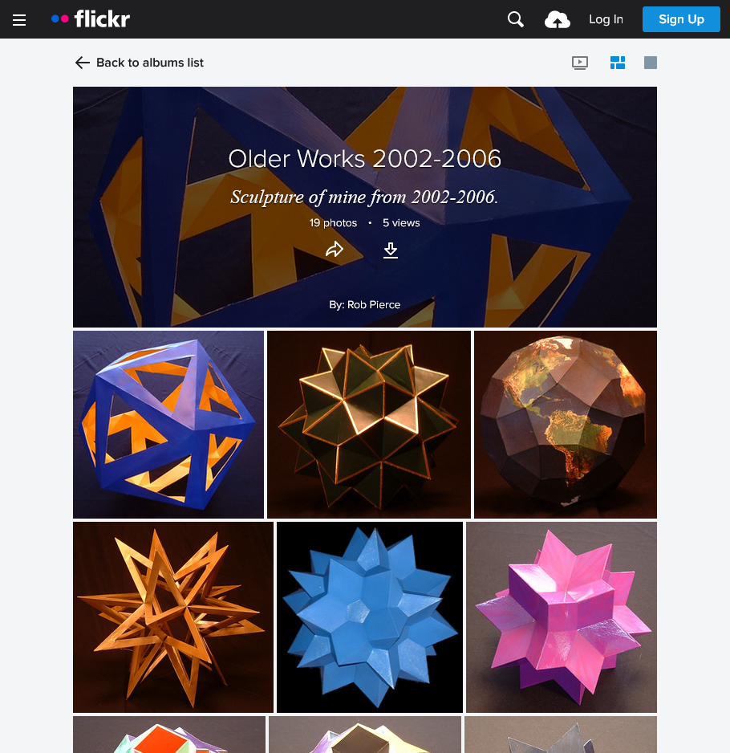
Task: Click the back arrow to albums list
Action: click(82, 63)
